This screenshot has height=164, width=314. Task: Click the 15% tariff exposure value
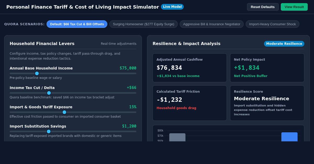[133, 107]
